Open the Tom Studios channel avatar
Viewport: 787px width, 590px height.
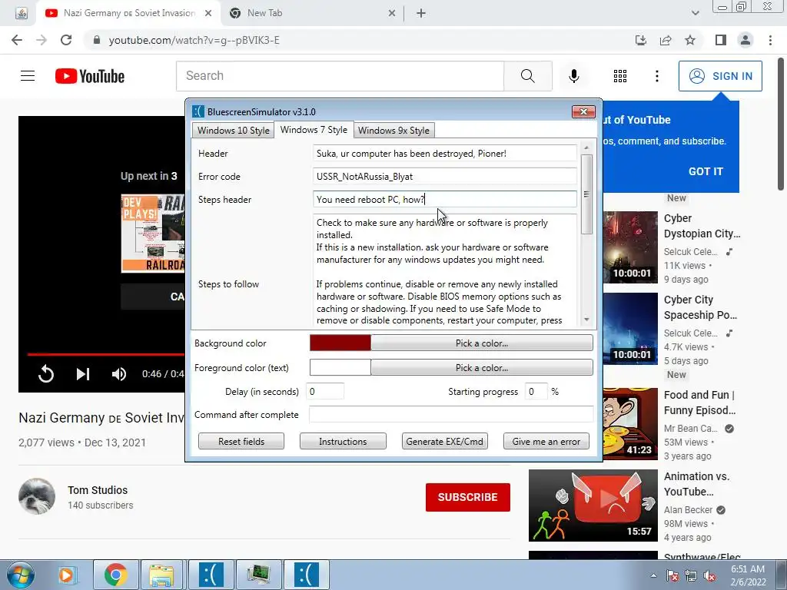coord(37,497)
